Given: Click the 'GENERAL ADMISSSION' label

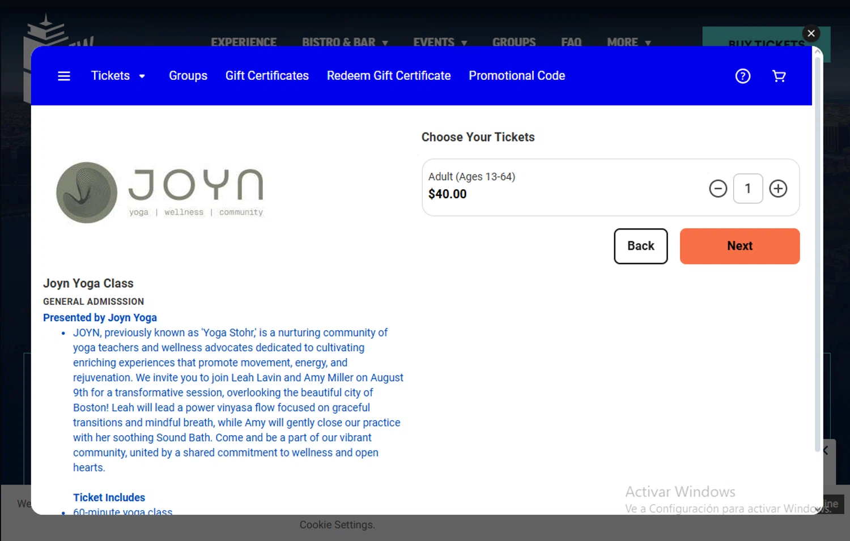Looking at the screenshot, I should 93,301.
